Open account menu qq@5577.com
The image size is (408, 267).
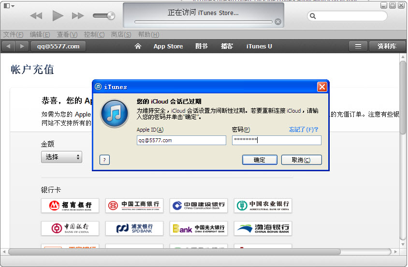click(x=58, y=46)
